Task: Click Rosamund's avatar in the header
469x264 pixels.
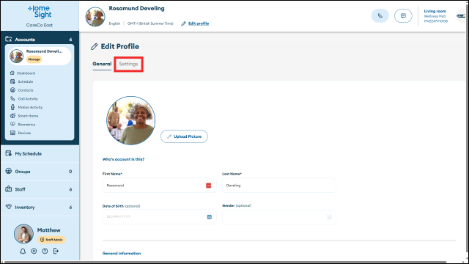Action: 95,17
